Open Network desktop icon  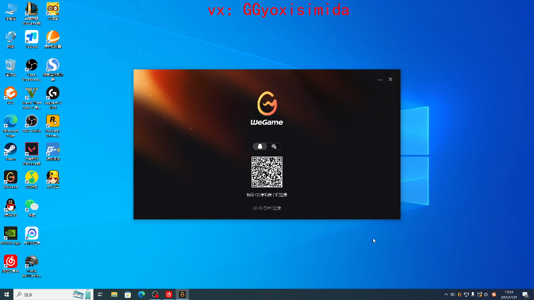pyautogui.click(x=11, y=39)
